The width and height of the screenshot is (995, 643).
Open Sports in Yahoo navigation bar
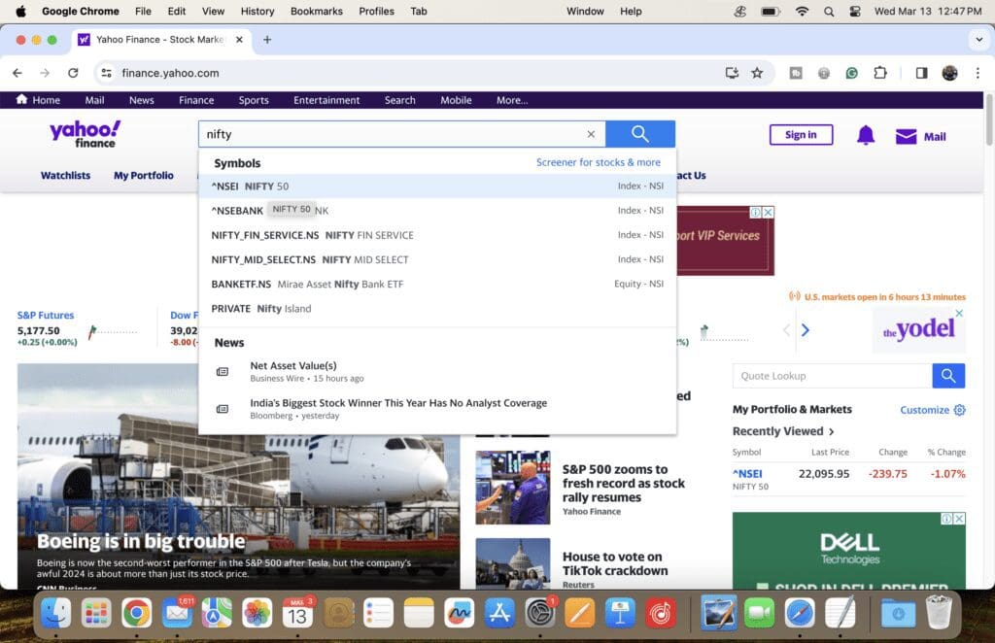click(x=254, y=100)
